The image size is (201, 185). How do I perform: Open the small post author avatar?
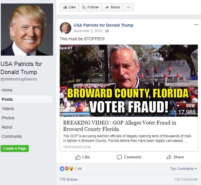coord(66,28)
